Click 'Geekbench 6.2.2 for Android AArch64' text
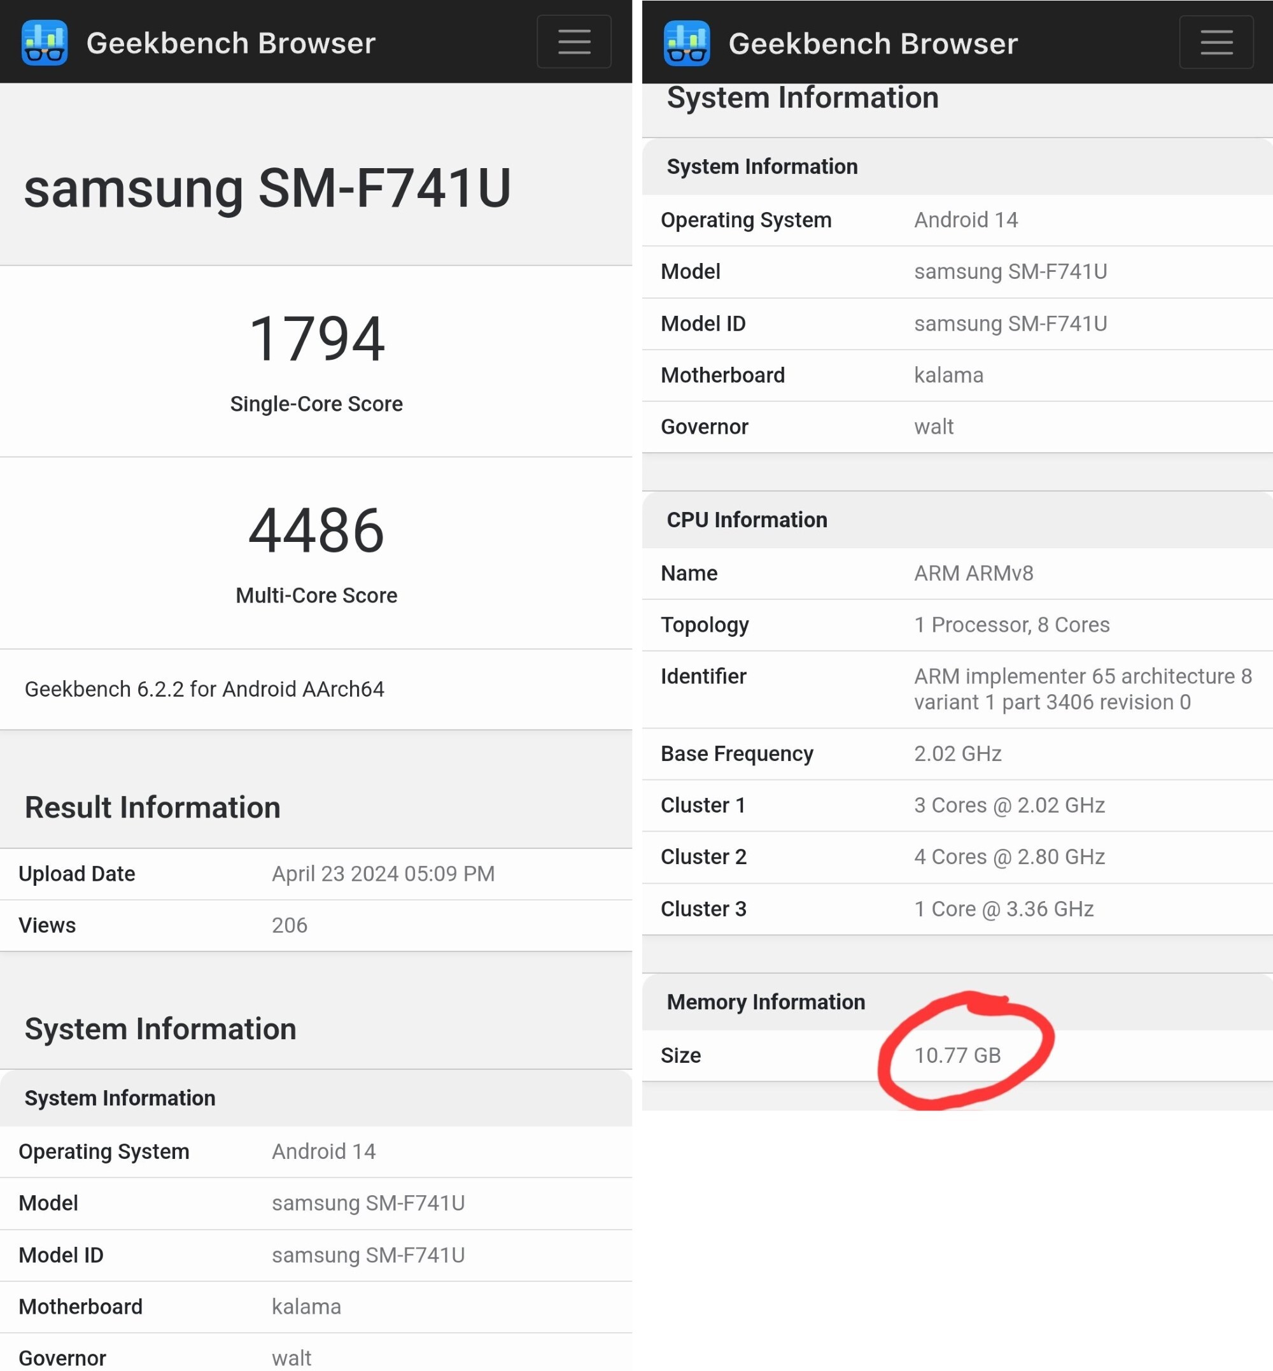Screen dimensions: 1273x1371 204,689
